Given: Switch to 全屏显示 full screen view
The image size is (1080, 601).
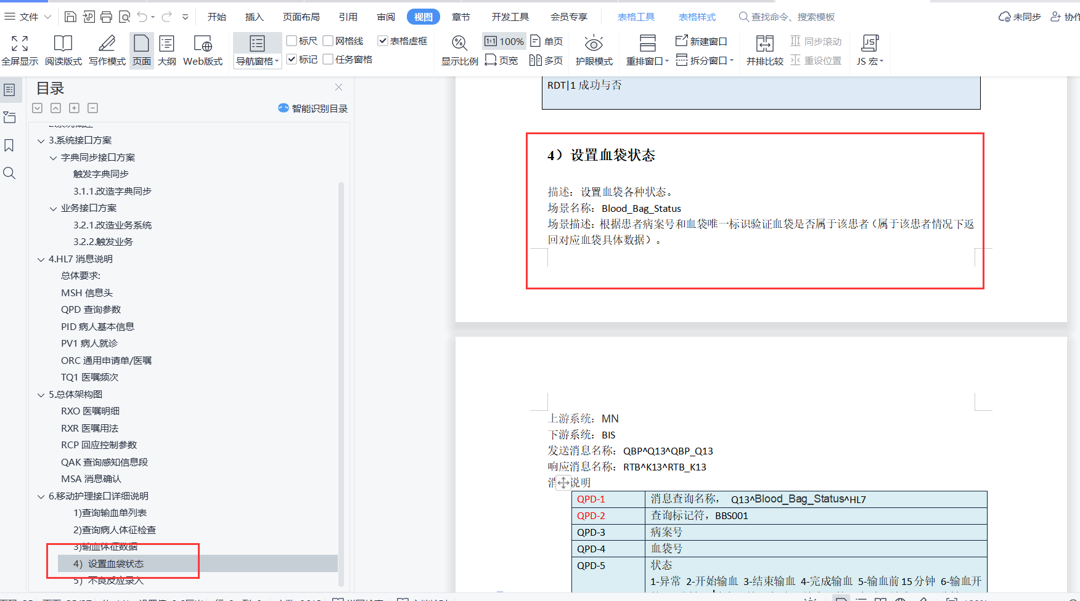Looking at the screenshot, I should coord(20,50).
